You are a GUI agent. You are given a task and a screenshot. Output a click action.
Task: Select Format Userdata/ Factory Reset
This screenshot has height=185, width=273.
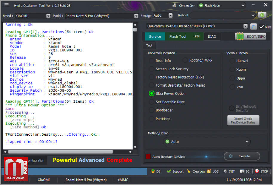152,85
